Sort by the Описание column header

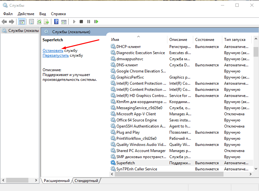click(x=180, y=40)
